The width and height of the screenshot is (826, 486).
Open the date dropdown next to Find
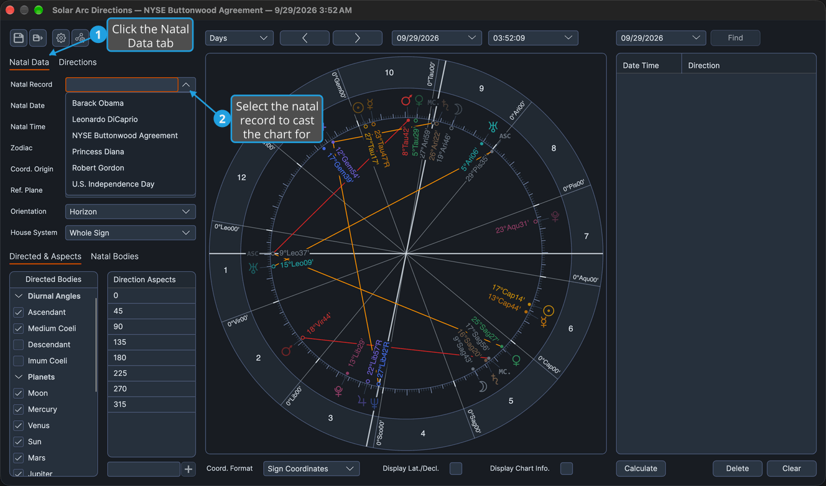(x=661, y=38)
